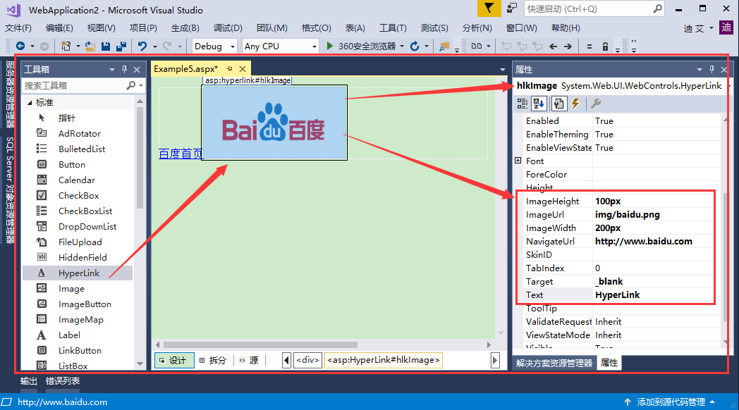Click the left arrow navigation toolbar icon
Image resolution: width=739 pixels, height=410 pixels.
[x=554, y=46]
